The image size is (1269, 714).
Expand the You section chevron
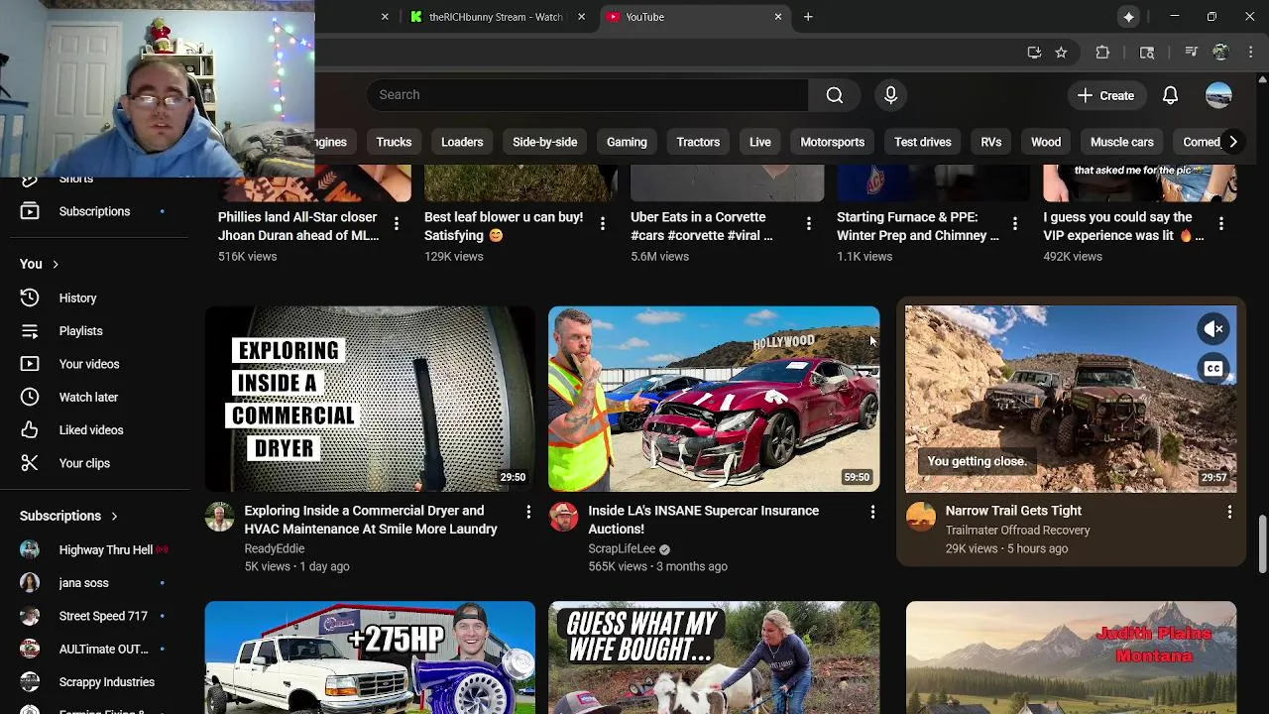(x=56, y=265)
